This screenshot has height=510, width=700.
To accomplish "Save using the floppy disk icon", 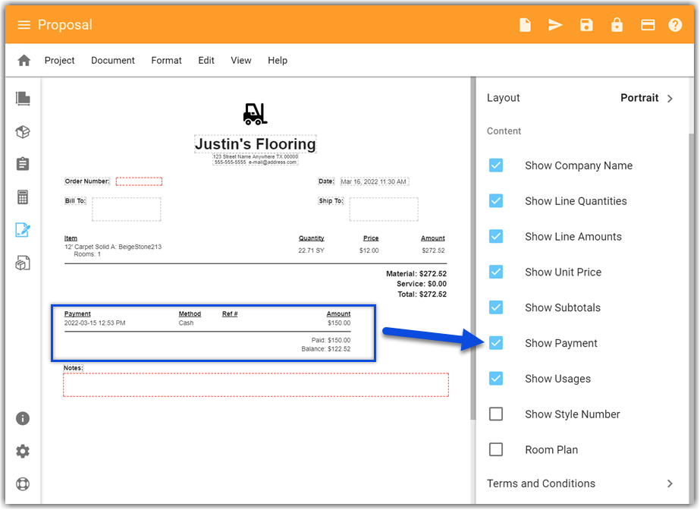I will point(586,25).
